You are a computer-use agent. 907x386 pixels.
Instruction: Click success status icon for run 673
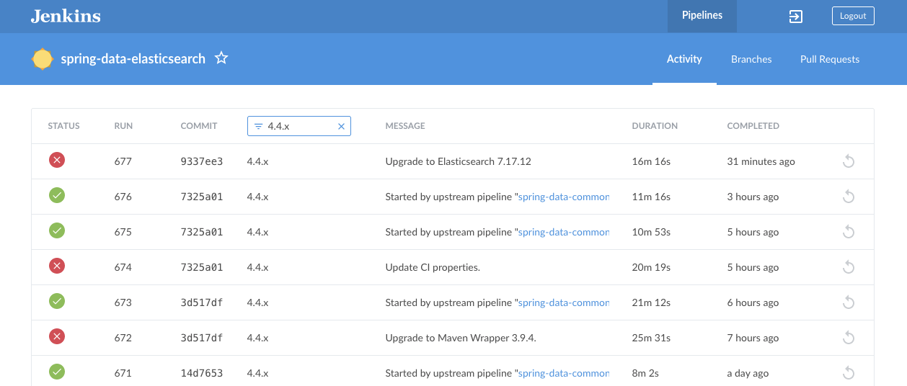tap(57, 302)
